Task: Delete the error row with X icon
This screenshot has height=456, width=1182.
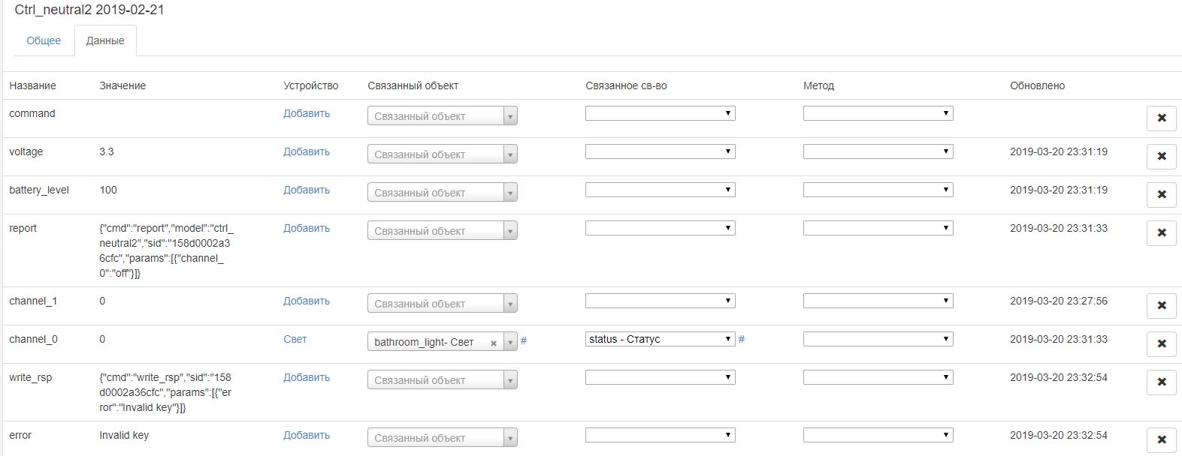Action: (1161, 439)
